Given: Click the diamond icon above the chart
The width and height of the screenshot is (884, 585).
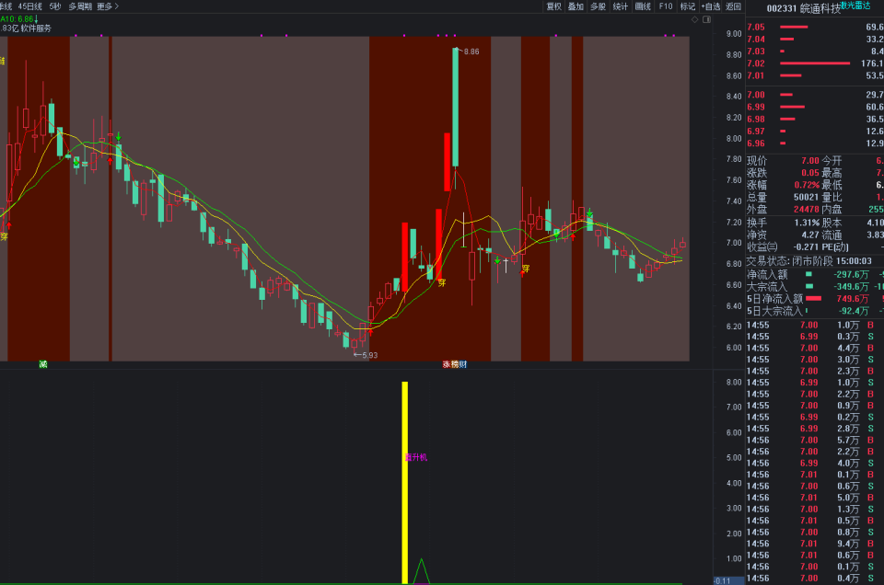Looking at the screenshot, I should point(694,19).
